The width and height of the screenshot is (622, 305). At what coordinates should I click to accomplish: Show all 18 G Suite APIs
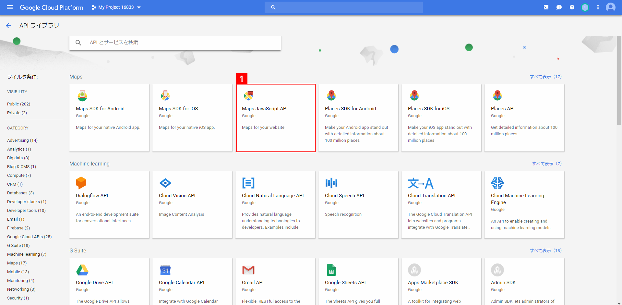(546, 250)
